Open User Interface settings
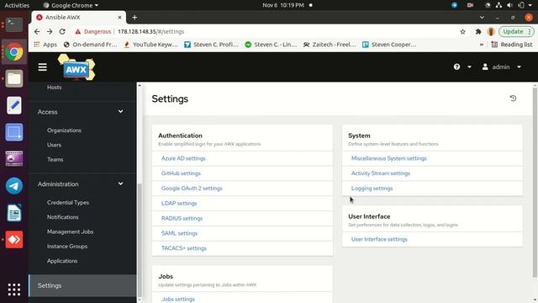 point(379,239)
